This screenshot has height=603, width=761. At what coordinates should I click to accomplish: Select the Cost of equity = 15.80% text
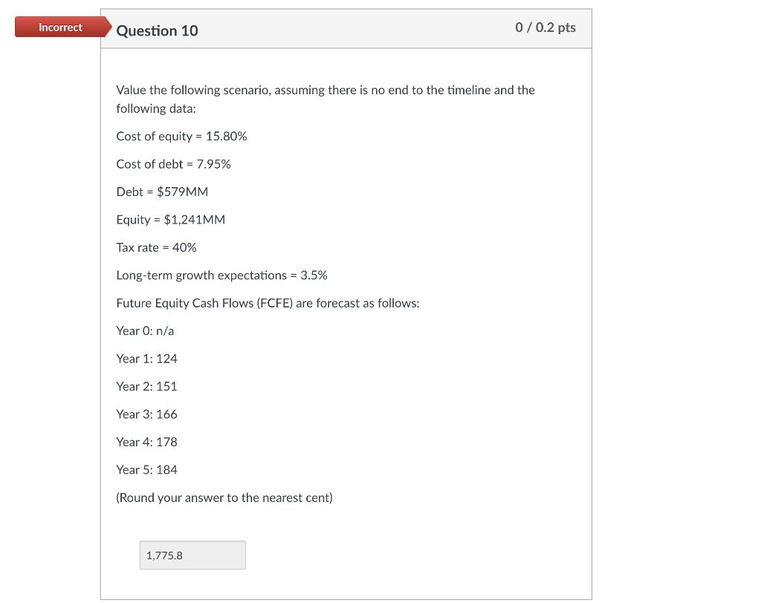click(181, 136)
